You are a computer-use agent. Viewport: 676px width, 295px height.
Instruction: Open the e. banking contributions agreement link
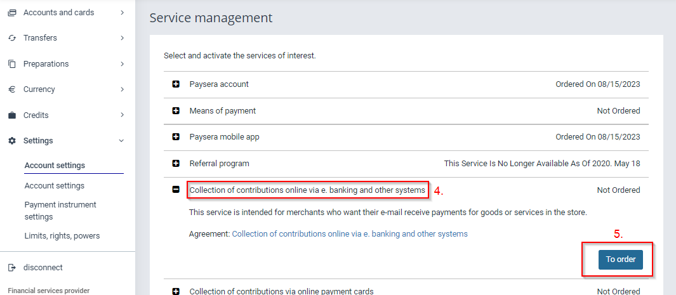click(x=350, y=234)
